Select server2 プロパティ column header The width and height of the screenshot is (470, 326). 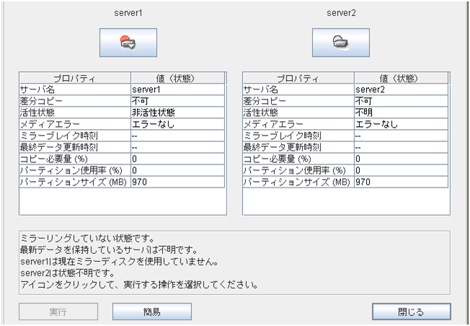pos(298,78)
